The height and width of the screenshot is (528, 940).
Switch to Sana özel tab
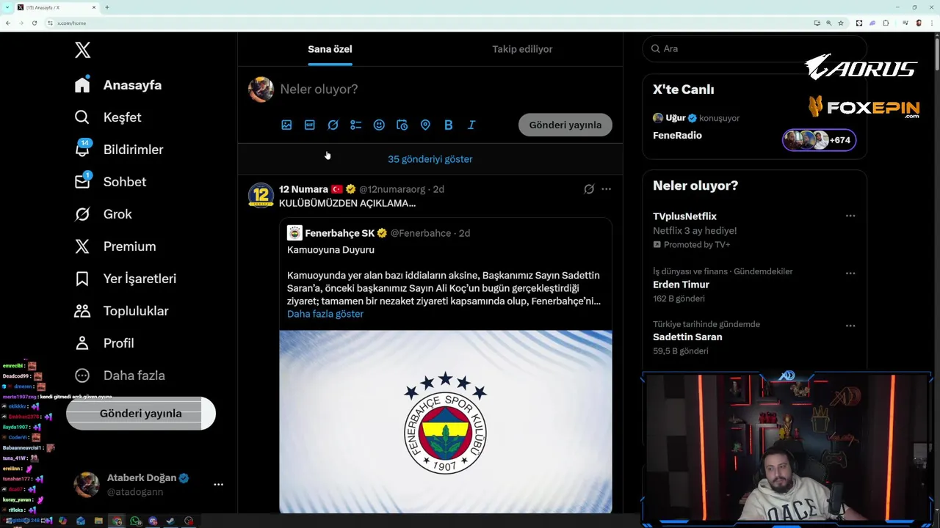(x=330, y=49)
